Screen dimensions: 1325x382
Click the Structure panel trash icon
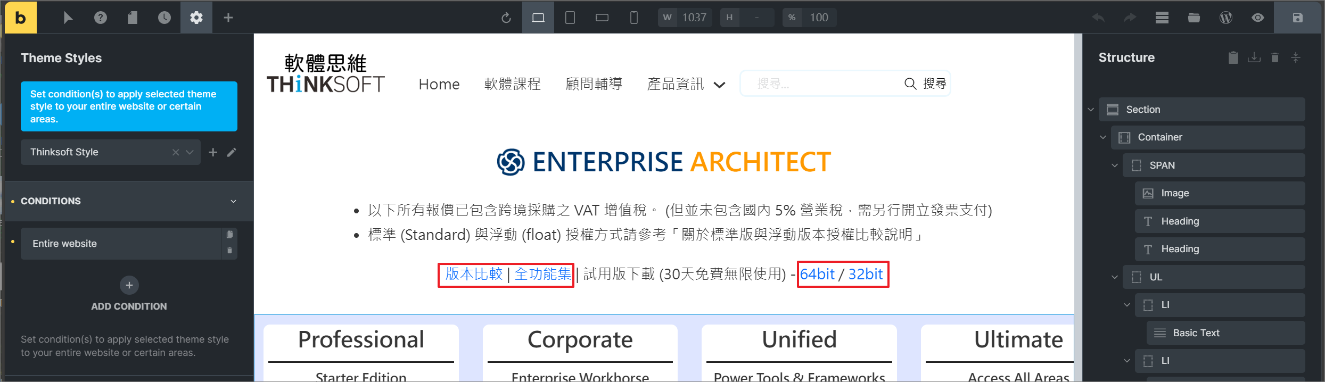(x=1274, y=57)
